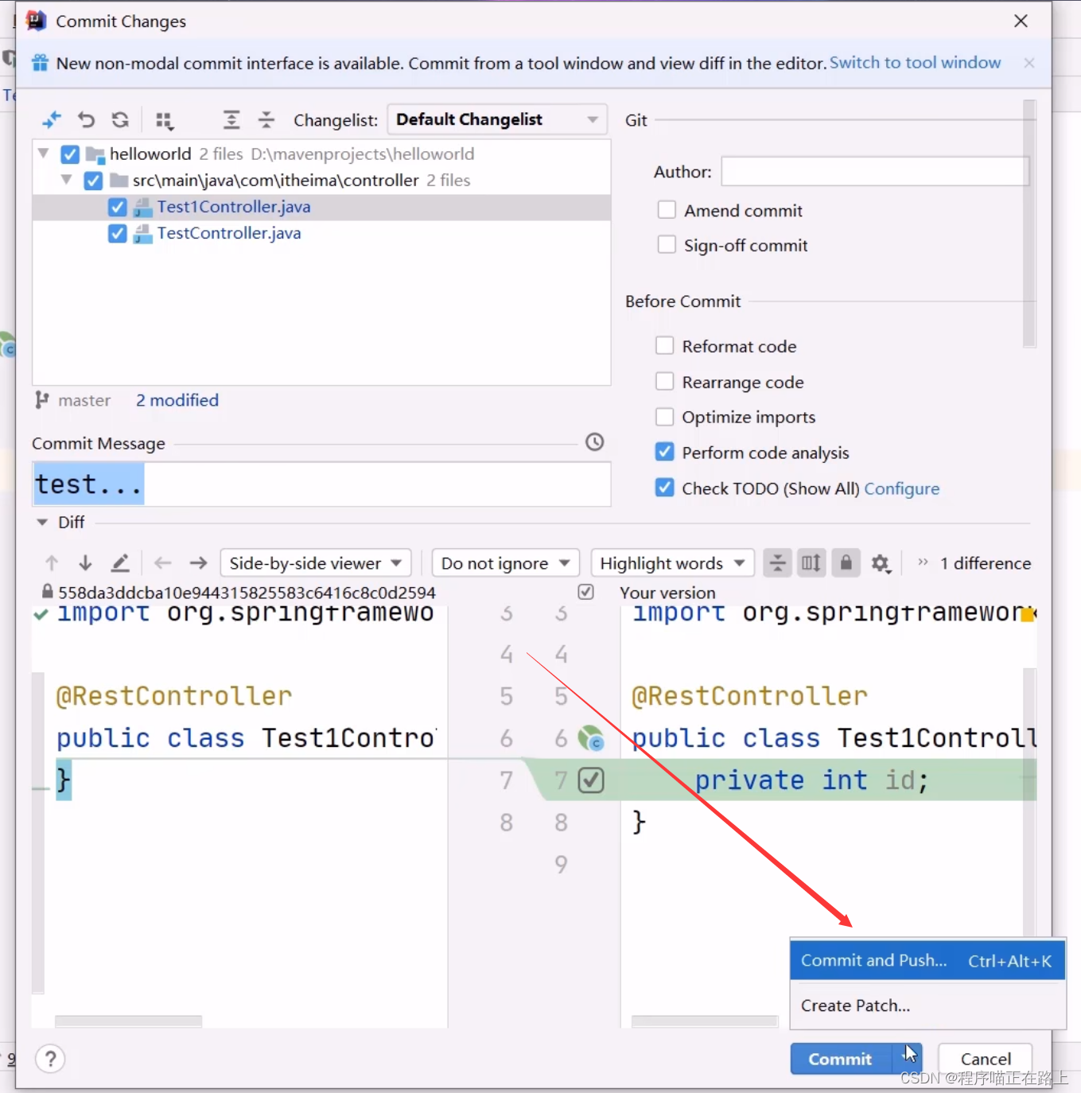Click the commit message text box
This screenshot has height=1093, width=1081.
[321, 484]
